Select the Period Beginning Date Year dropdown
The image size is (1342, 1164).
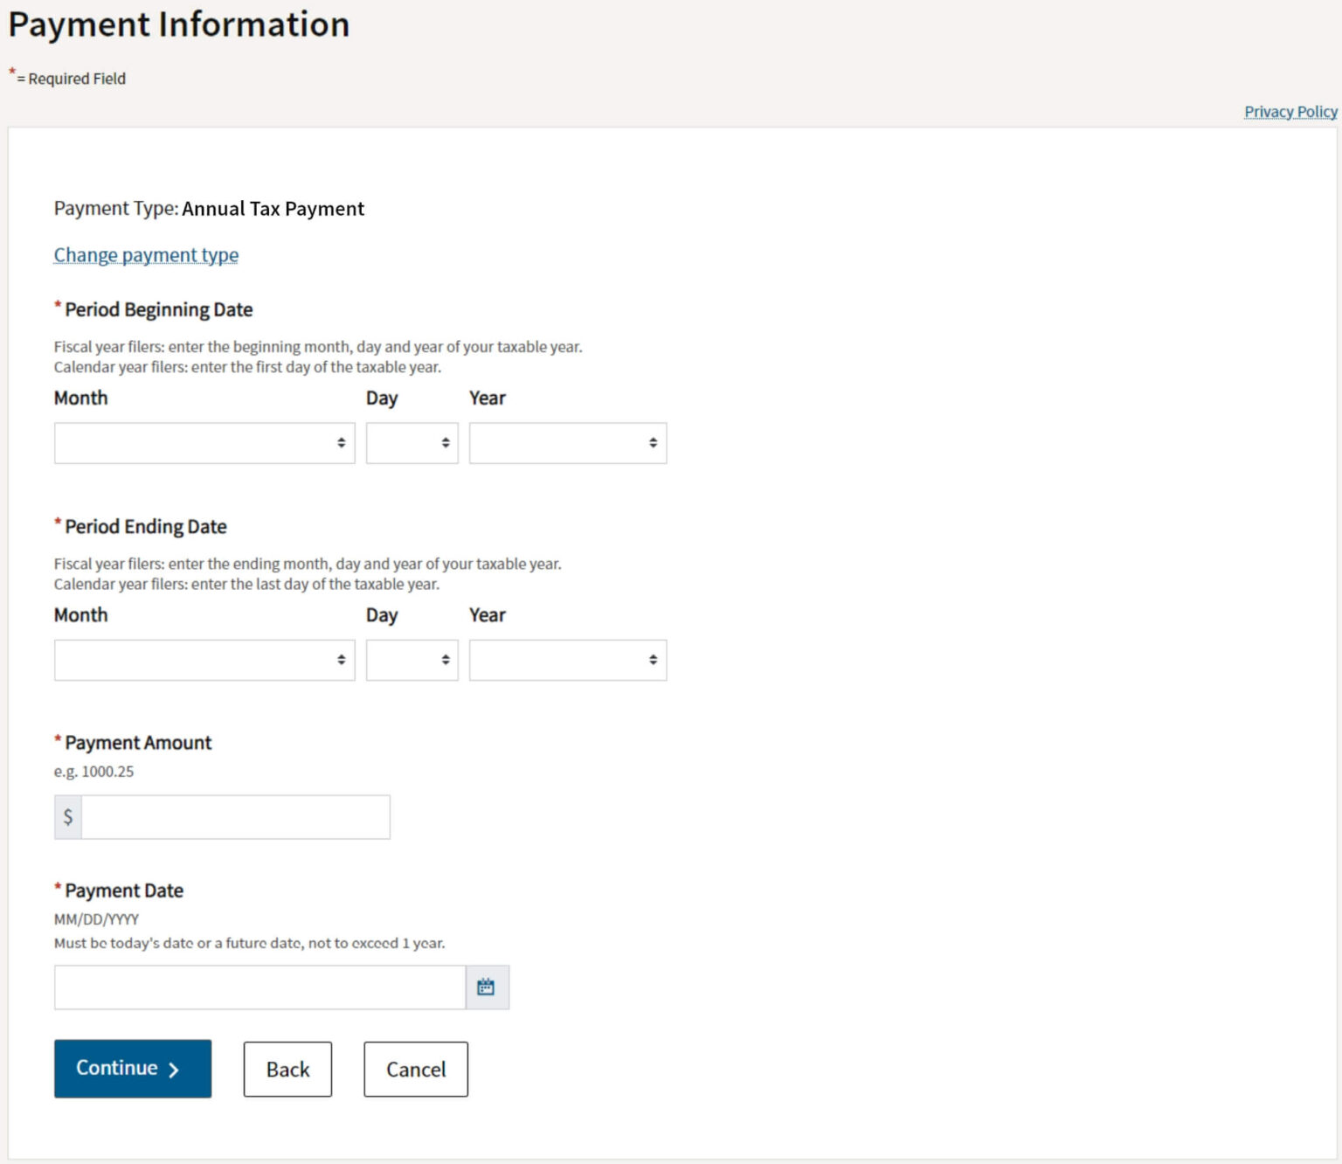567,443
